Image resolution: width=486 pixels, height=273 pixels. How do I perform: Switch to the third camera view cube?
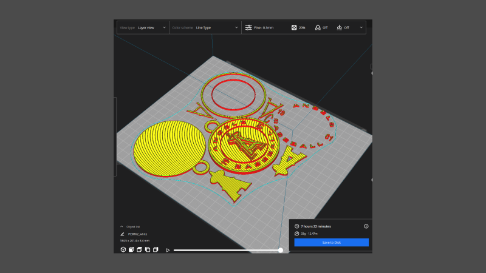[x=139, y=249]
